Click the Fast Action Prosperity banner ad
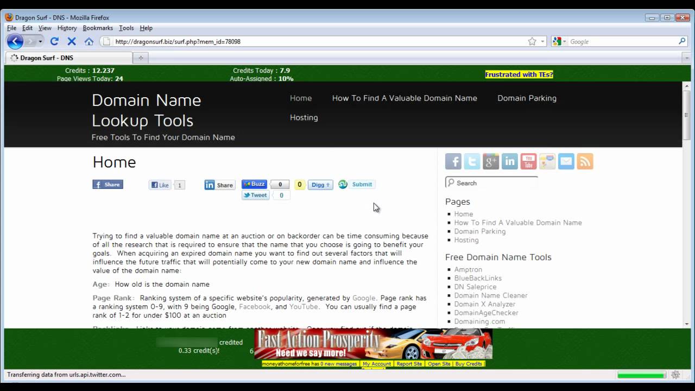Screen dimensions: 695x391 tap(374, 343)
